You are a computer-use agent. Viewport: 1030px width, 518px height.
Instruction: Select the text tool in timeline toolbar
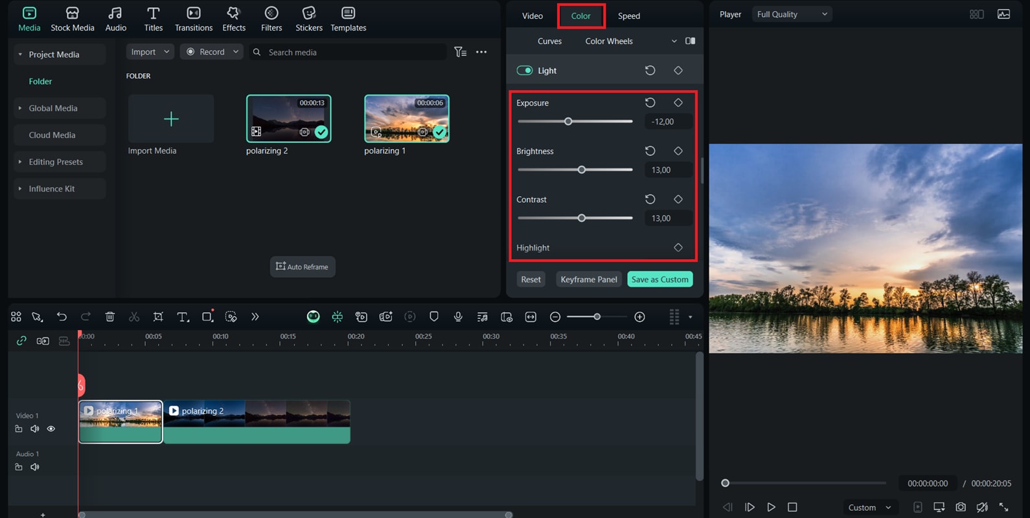(x=183, y=317)
